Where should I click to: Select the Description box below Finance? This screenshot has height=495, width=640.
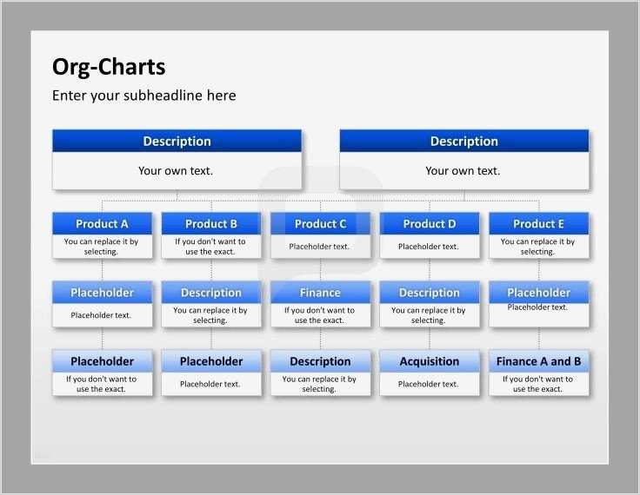pos(320,373)
